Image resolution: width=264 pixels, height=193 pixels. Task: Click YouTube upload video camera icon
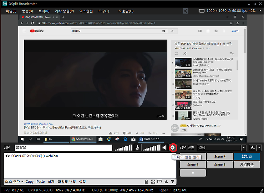click(x=200, y=31)
